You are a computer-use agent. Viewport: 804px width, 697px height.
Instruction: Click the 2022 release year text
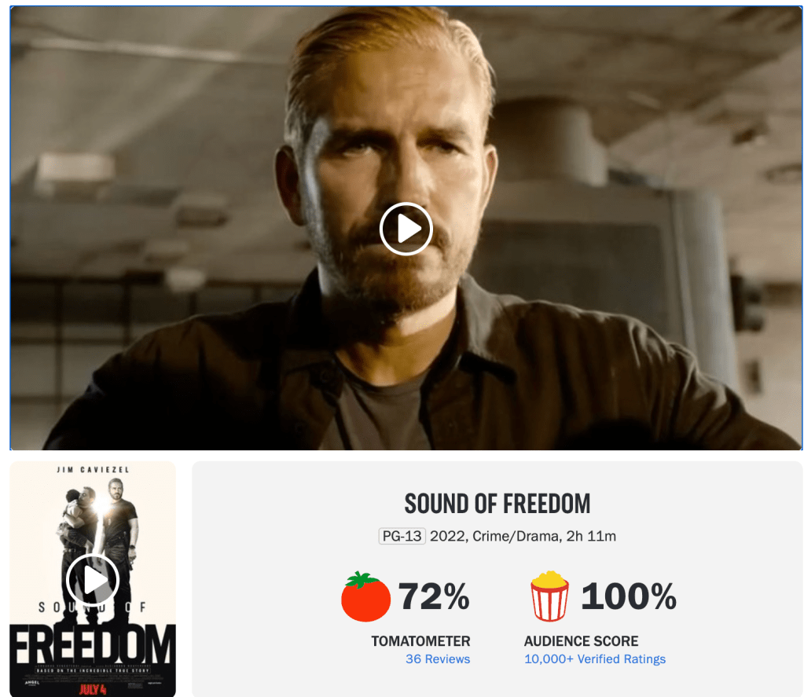click(x=447, y=536)
